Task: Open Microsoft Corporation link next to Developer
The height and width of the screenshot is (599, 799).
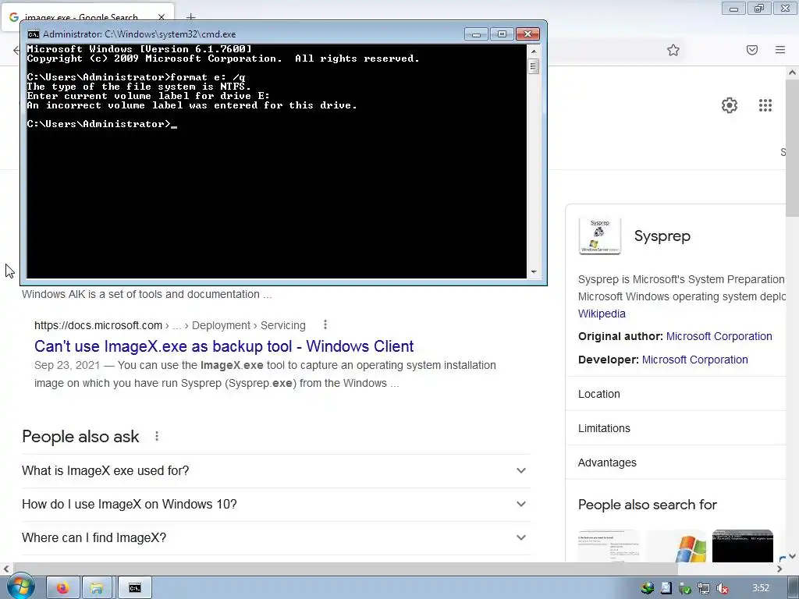Action: tap(694, 360)
